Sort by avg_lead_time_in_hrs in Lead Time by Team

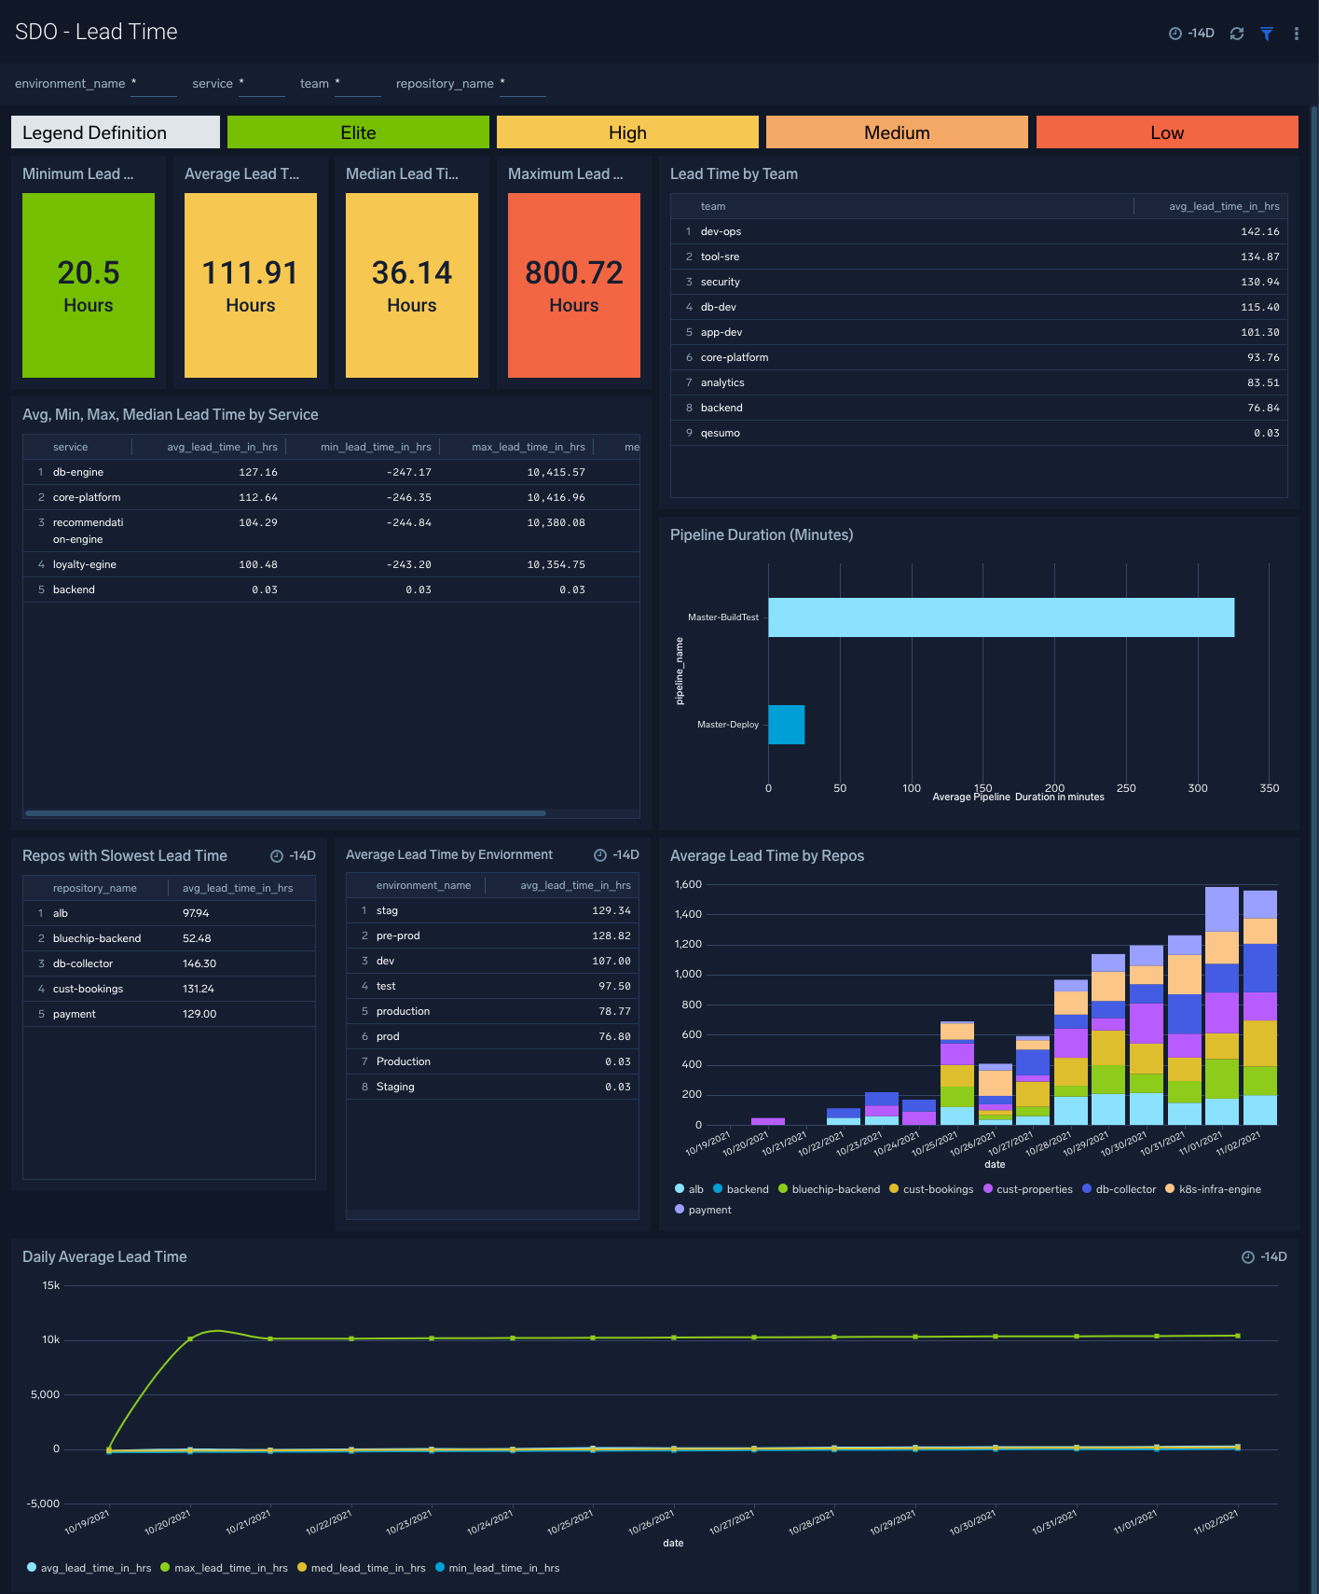click(x=1223, y=206)
